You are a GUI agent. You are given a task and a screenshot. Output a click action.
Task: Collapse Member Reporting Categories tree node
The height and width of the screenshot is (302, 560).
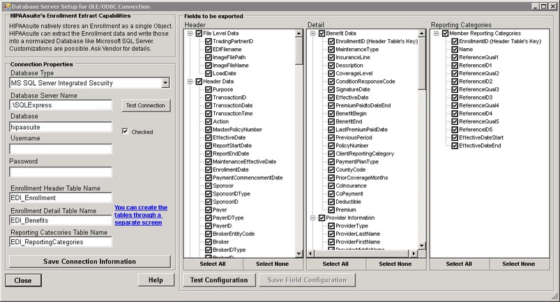click(436, 33)
